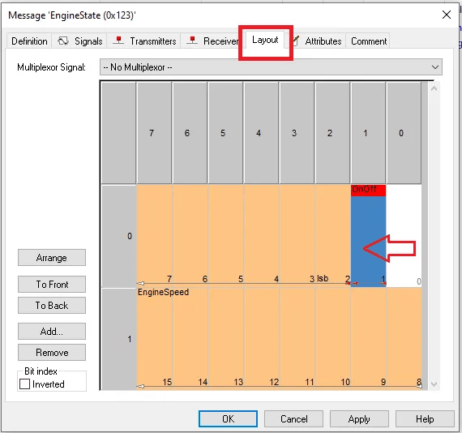462x433 pixels.
Task: Click the layout scrollbar up arrow
Action: tap(434, 88)
